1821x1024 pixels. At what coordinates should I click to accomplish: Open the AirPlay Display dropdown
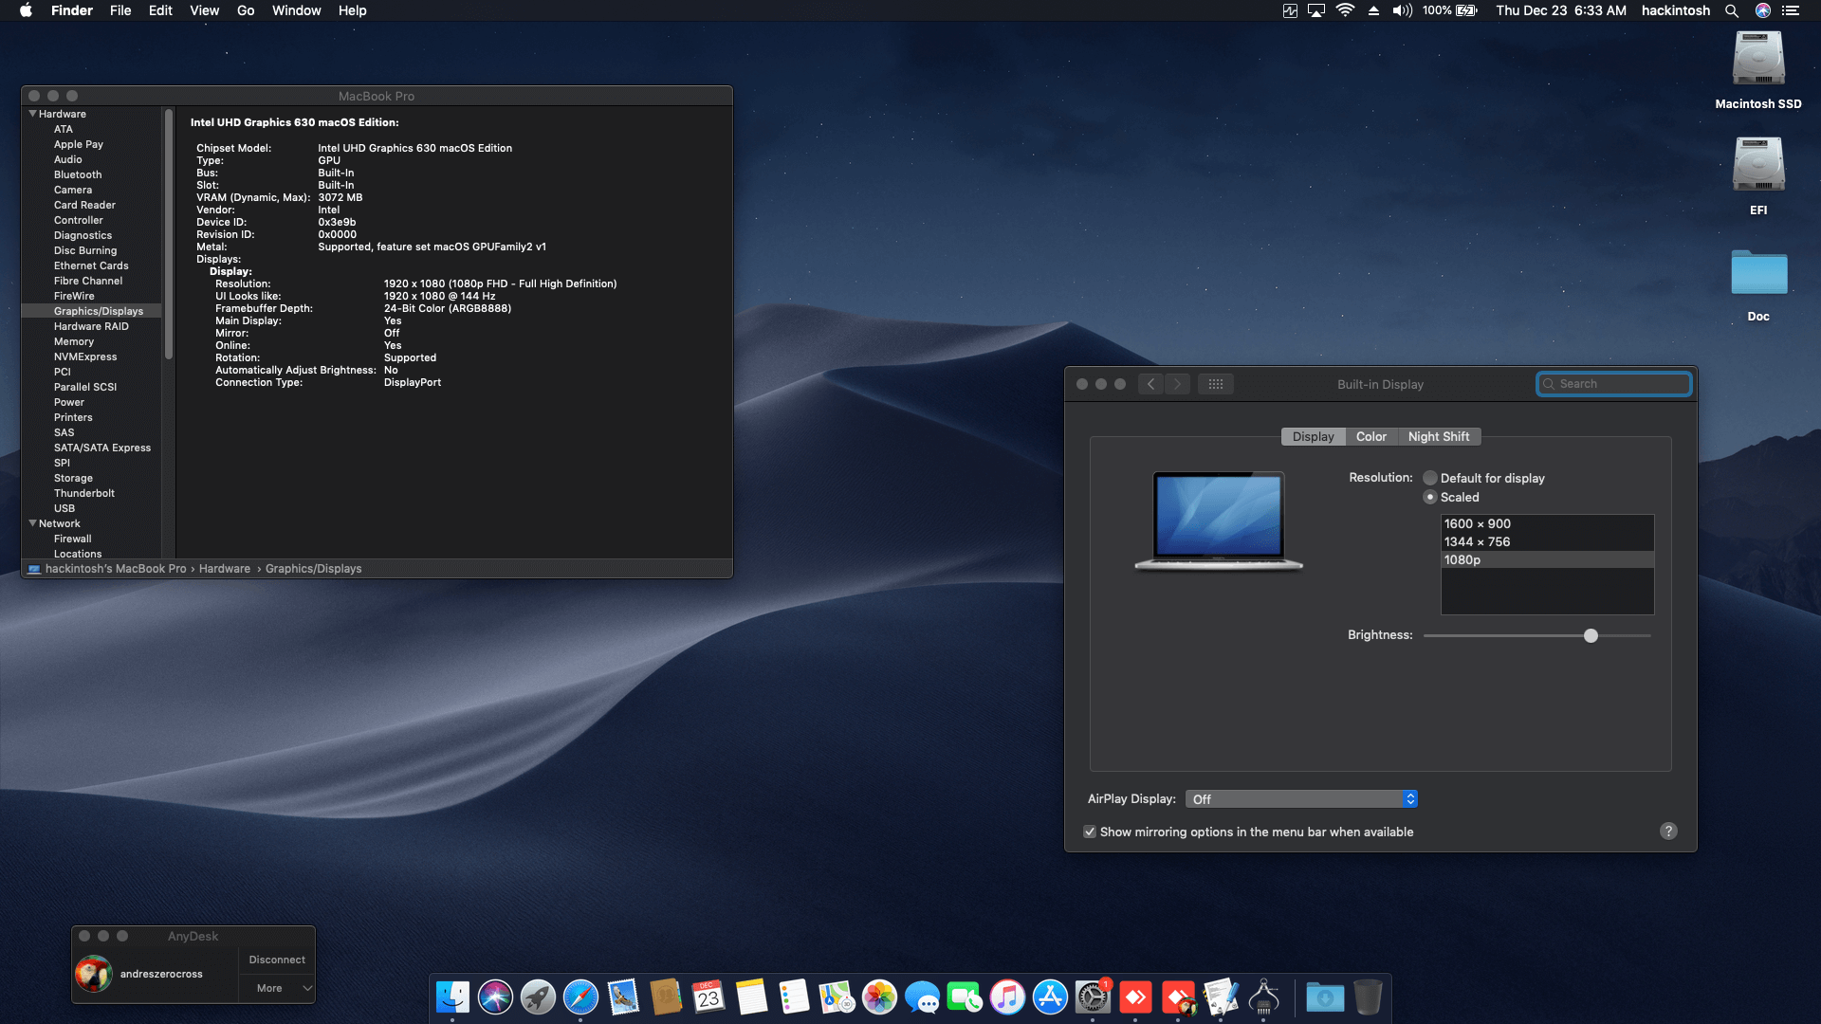[1301, 798]
